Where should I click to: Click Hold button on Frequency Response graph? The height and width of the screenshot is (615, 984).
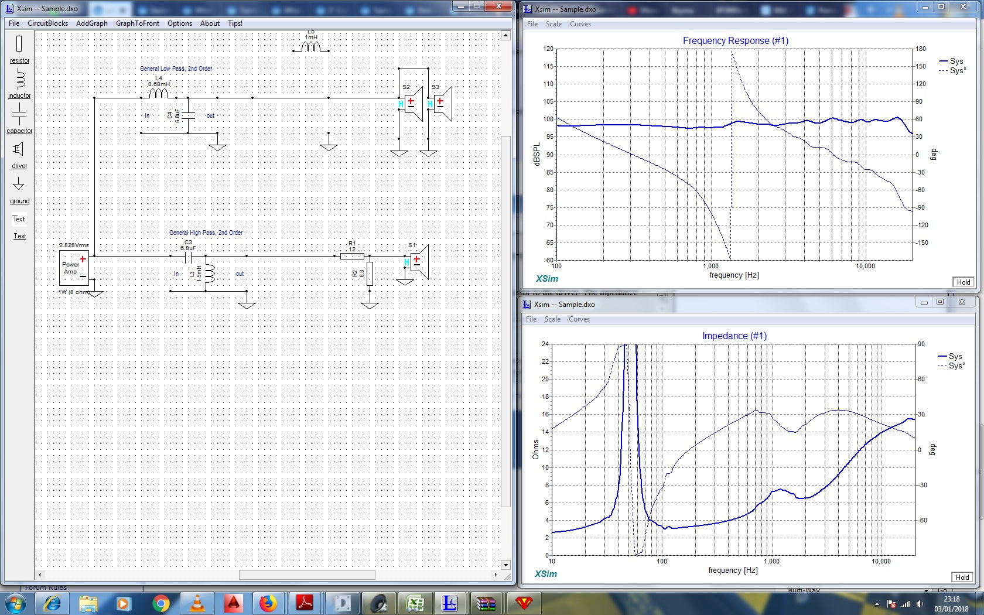pyautogui.click(x=963, y=282)
